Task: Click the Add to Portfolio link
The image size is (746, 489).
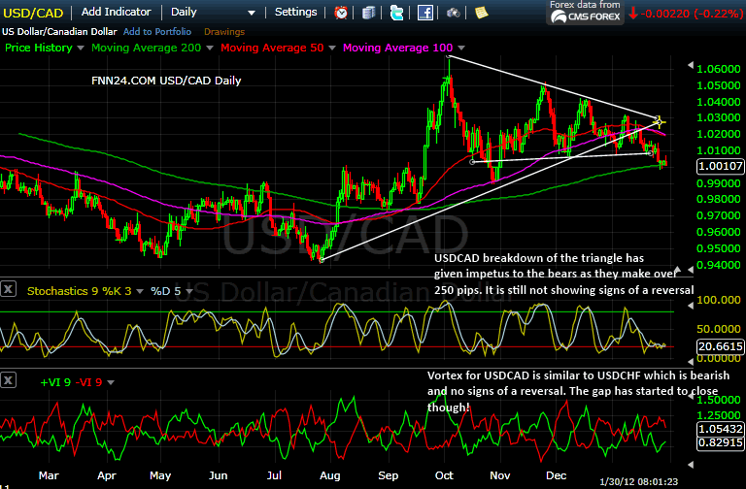Action: [159, 31]
